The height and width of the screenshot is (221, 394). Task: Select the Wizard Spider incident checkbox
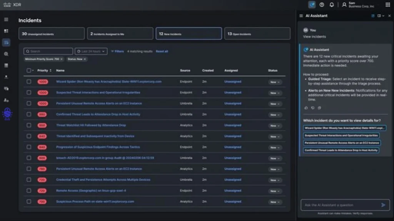click(29, 82)
